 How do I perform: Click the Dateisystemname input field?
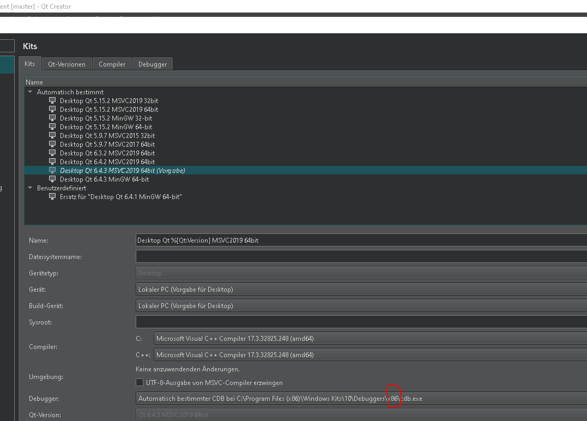click(361, 256)
